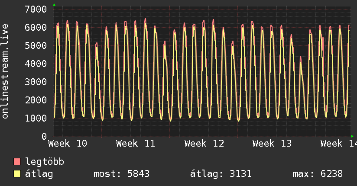The height and width of the screenshot is (186, 357).
Task: Click the yellow átlag legend swatch
Action: tap(17, 174)
